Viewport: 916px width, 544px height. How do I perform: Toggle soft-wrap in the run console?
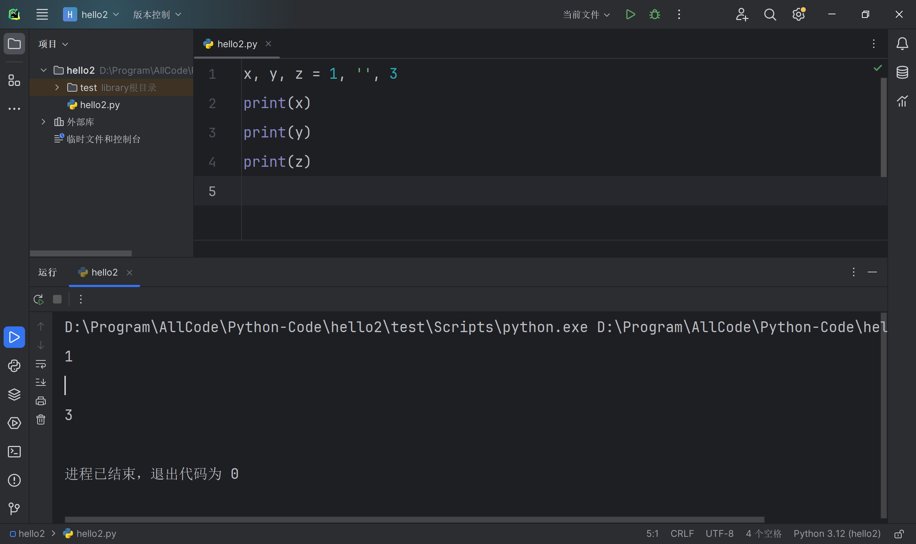tap(41, 364)
